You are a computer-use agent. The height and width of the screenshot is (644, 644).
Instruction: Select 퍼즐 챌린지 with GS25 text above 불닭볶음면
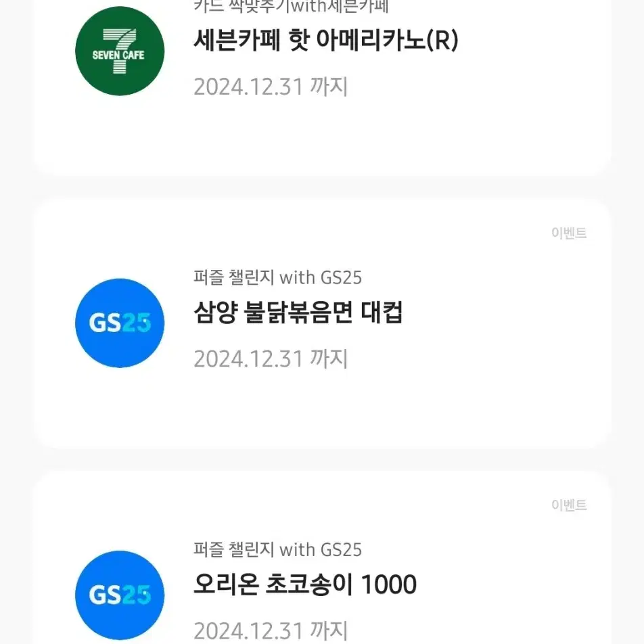point(277,277)
